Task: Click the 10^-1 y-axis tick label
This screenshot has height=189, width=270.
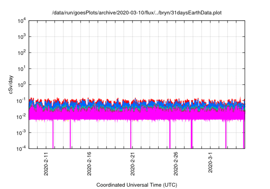Action: click(21, 101)
